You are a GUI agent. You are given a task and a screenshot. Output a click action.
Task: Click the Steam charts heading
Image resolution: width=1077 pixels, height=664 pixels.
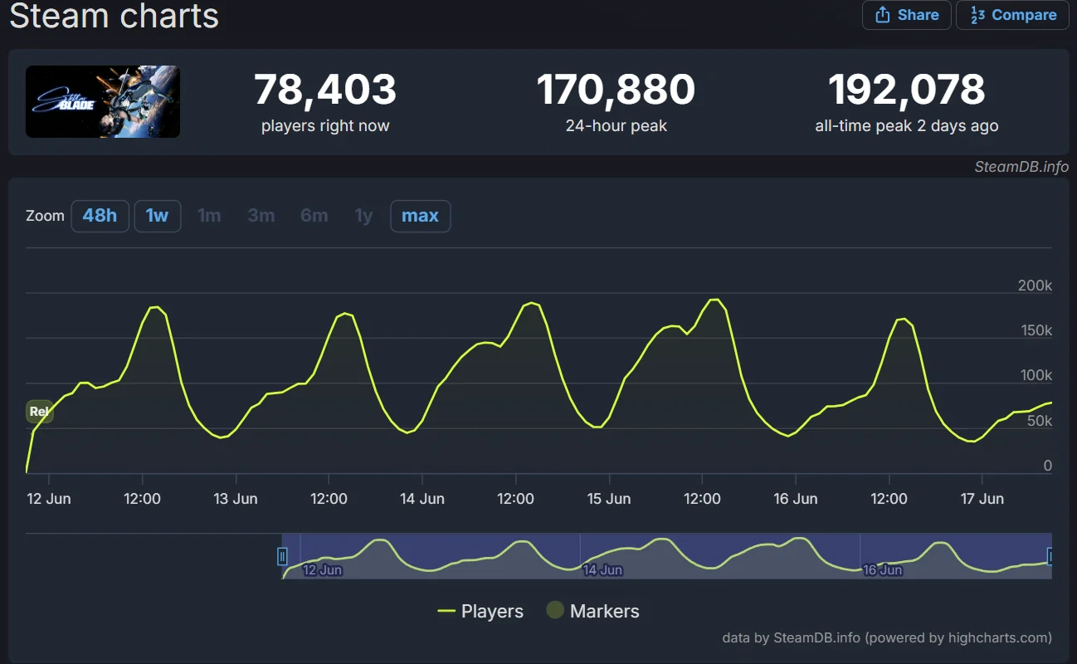[114, 15]
